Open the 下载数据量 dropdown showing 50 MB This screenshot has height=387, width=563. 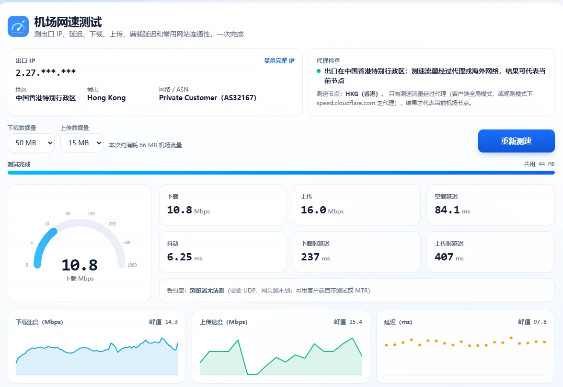[x=31, y=143]
